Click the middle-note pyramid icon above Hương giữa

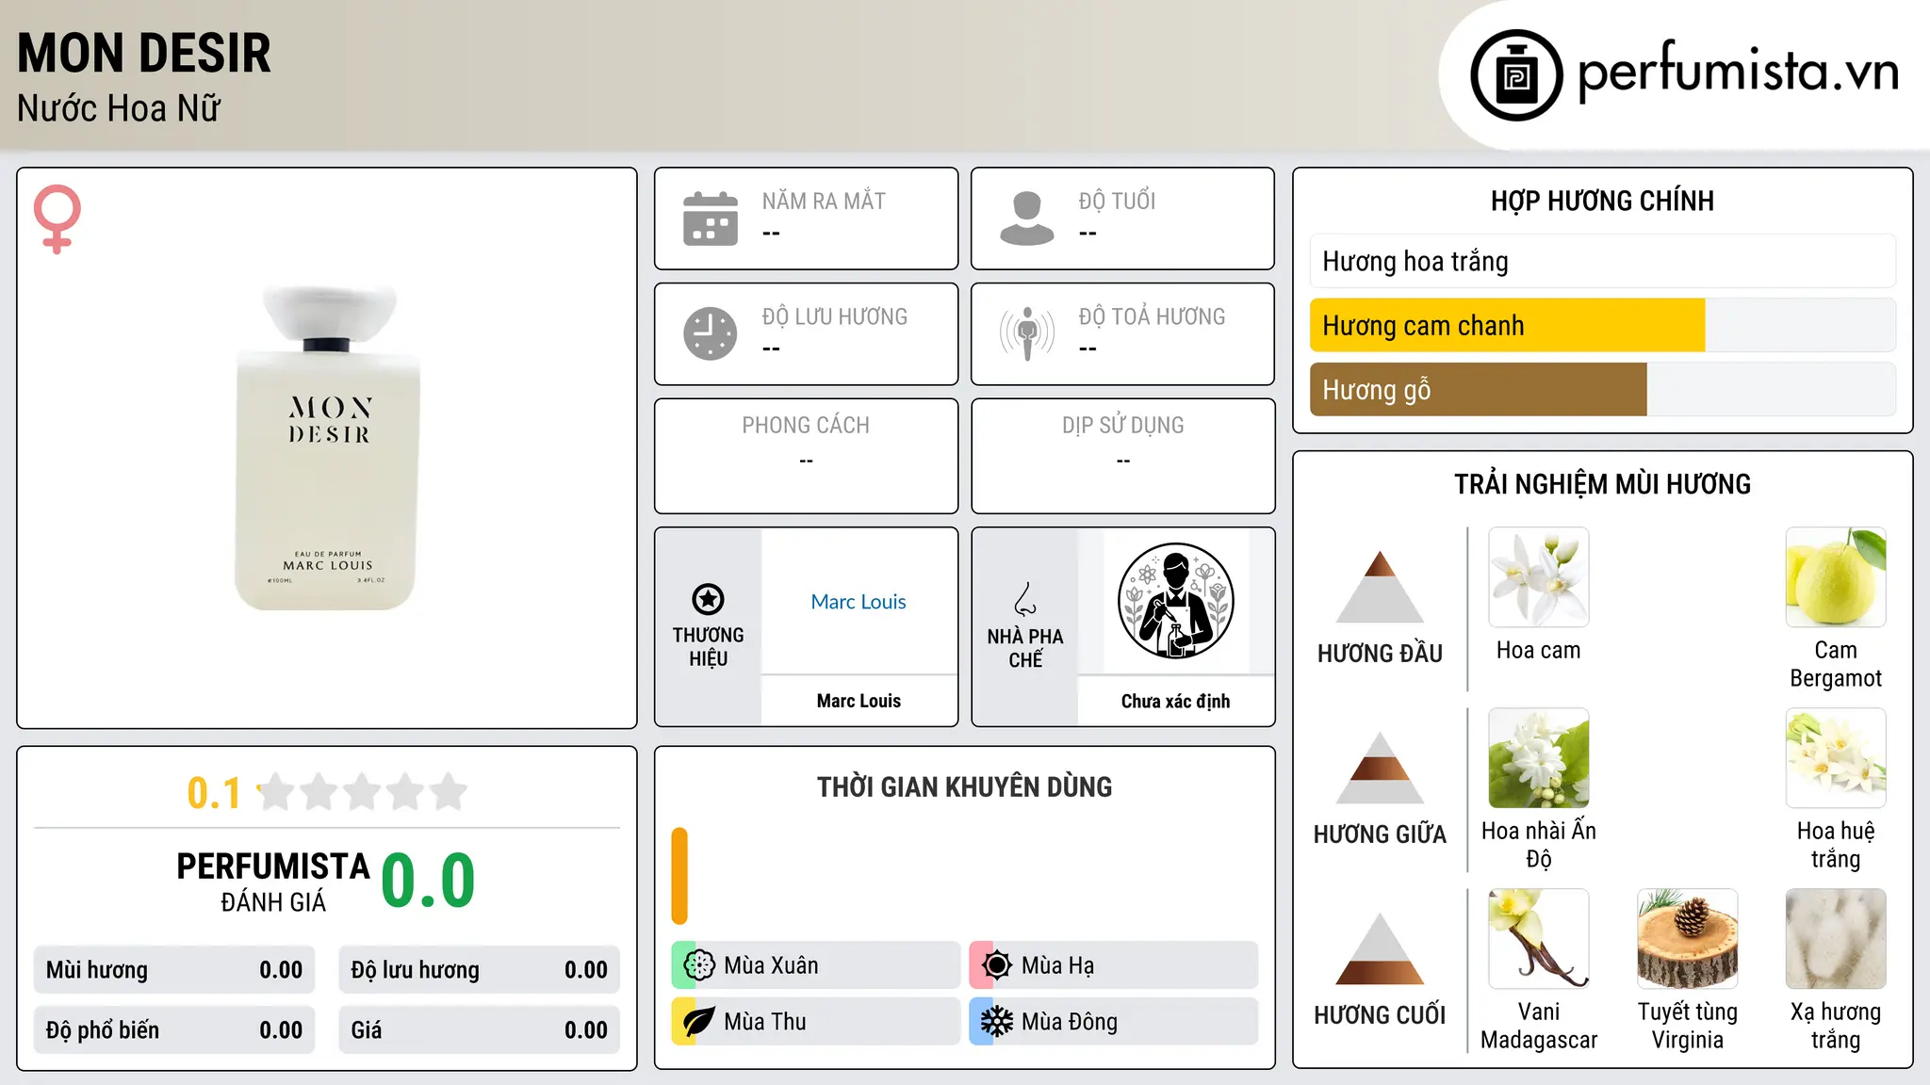tap(1380, 768)
